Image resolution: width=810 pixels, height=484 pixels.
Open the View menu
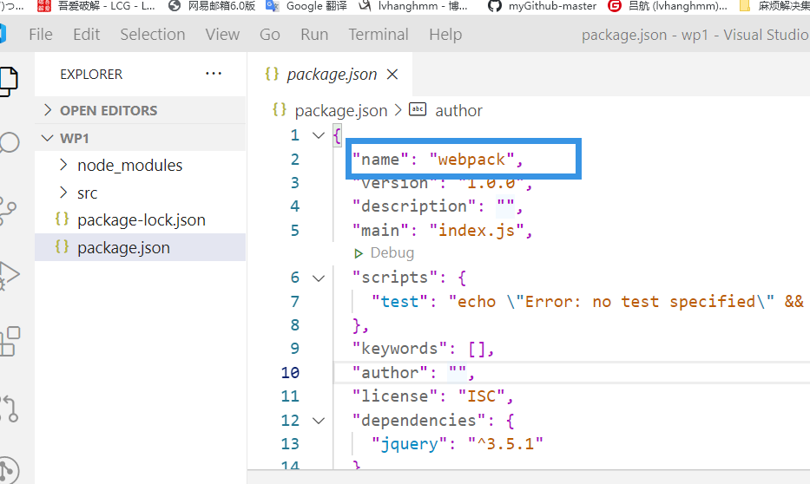click(x=222, y=35)
